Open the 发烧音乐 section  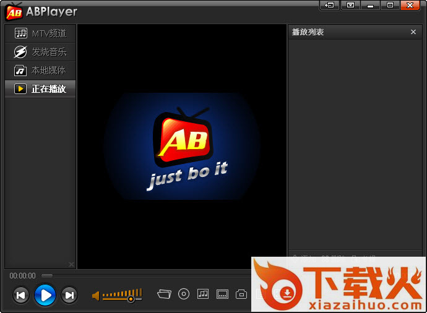click(x=40, y=52)
